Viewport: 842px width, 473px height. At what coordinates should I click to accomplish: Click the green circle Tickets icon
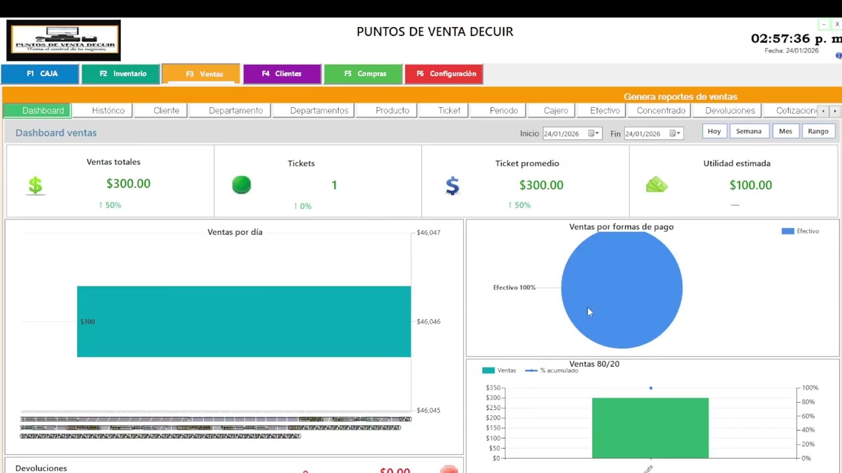tap(241, 185)
